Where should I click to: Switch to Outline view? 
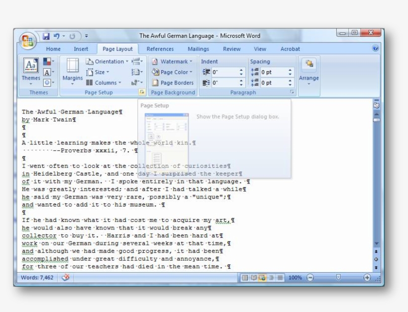271,278
